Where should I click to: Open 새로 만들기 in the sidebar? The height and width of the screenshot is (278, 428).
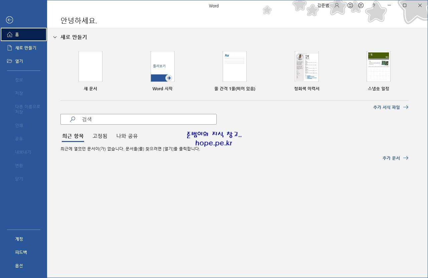[23, 48]
